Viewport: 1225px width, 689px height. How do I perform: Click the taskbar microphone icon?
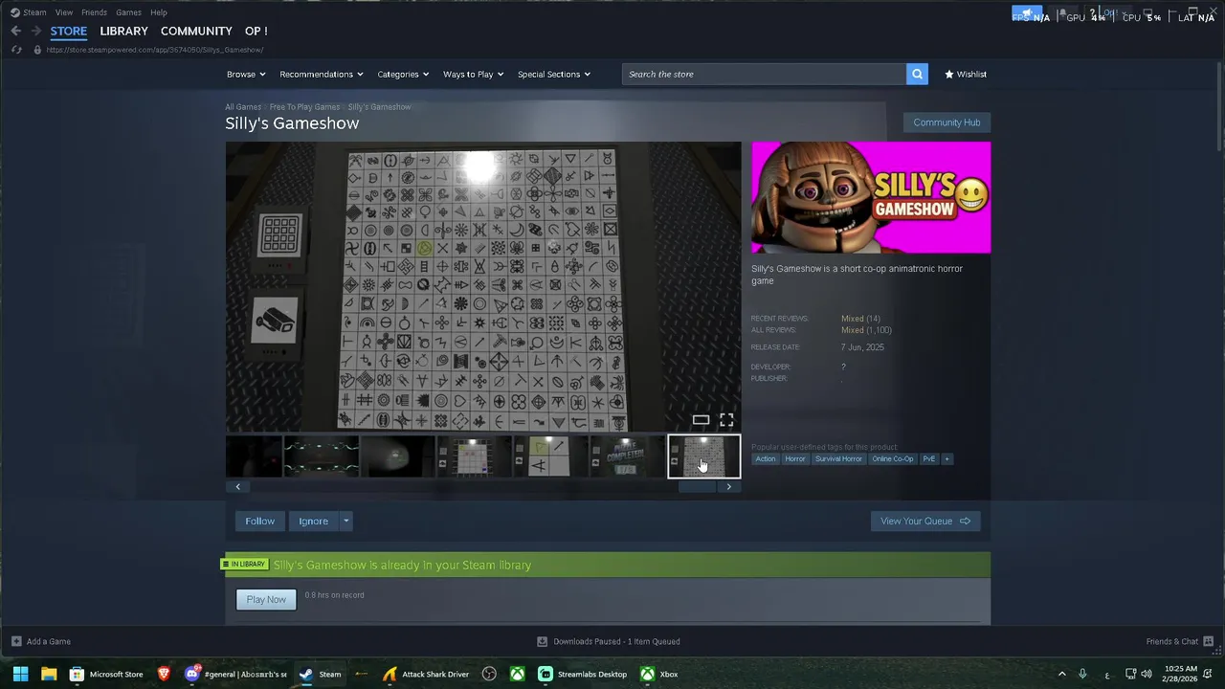(1082, 674)
